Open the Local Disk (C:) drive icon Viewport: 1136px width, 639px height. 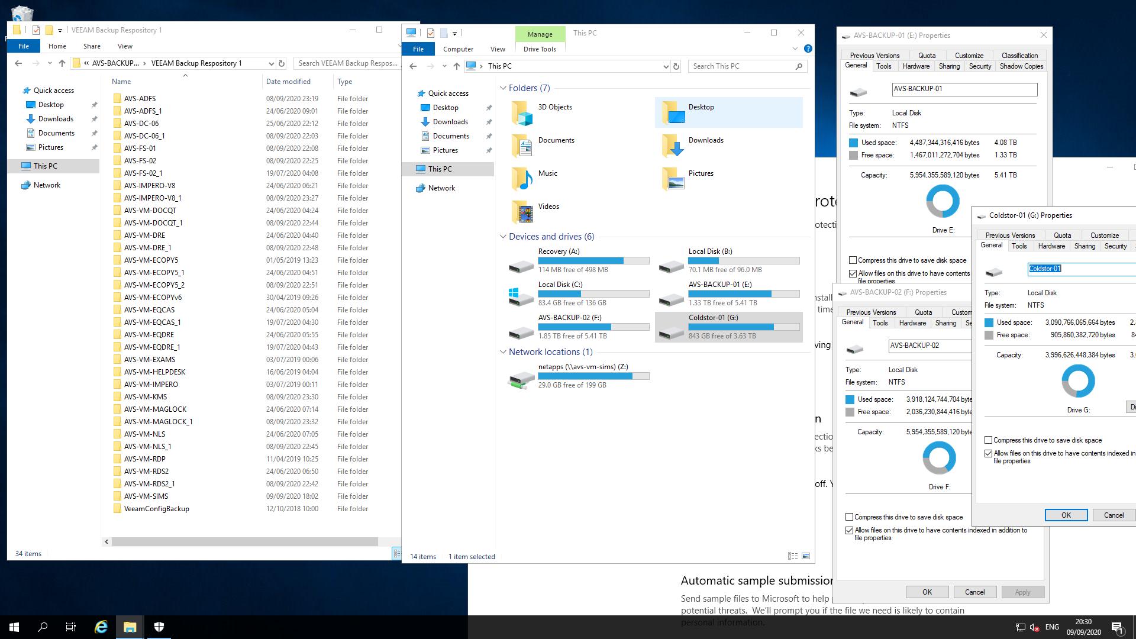pyautogui.click(x=521, y=295)
